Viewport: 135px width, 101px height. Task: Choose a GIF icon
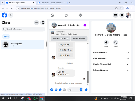[x=64, y=90]
